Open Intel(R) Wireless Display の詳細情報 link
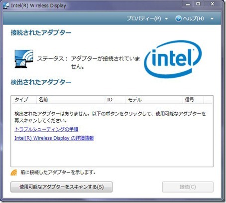Screen dimensions: 226x203 54,138
